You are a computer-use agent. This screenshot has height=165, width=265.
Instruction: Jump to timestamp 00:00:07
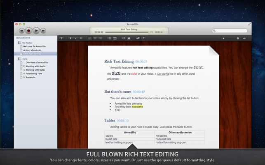(x=141, y=62)
